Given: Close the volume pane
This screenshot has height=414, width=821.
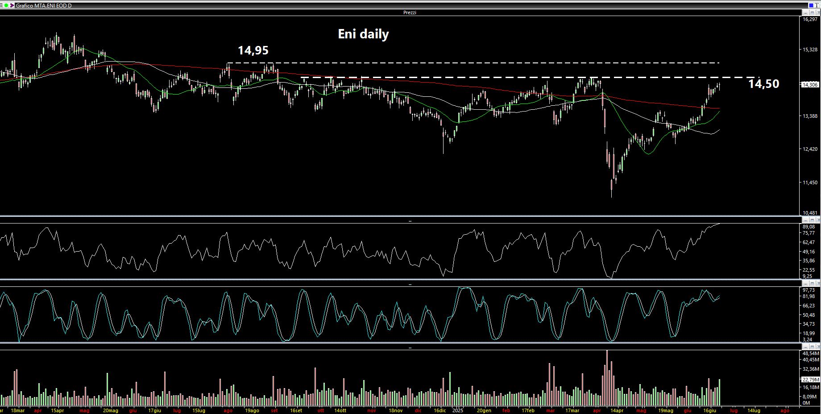Looking at the screenshot, I should click(818, 347).
